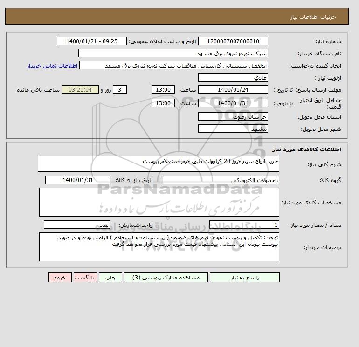Click the مهلت ارسال پاسخ label
Viewport: 359px width, 347px height.
click(318, 90)
